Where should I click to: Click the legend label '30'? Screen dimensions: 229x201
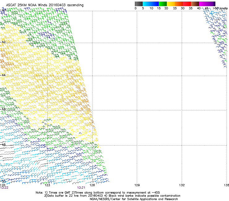click(183, 8)
